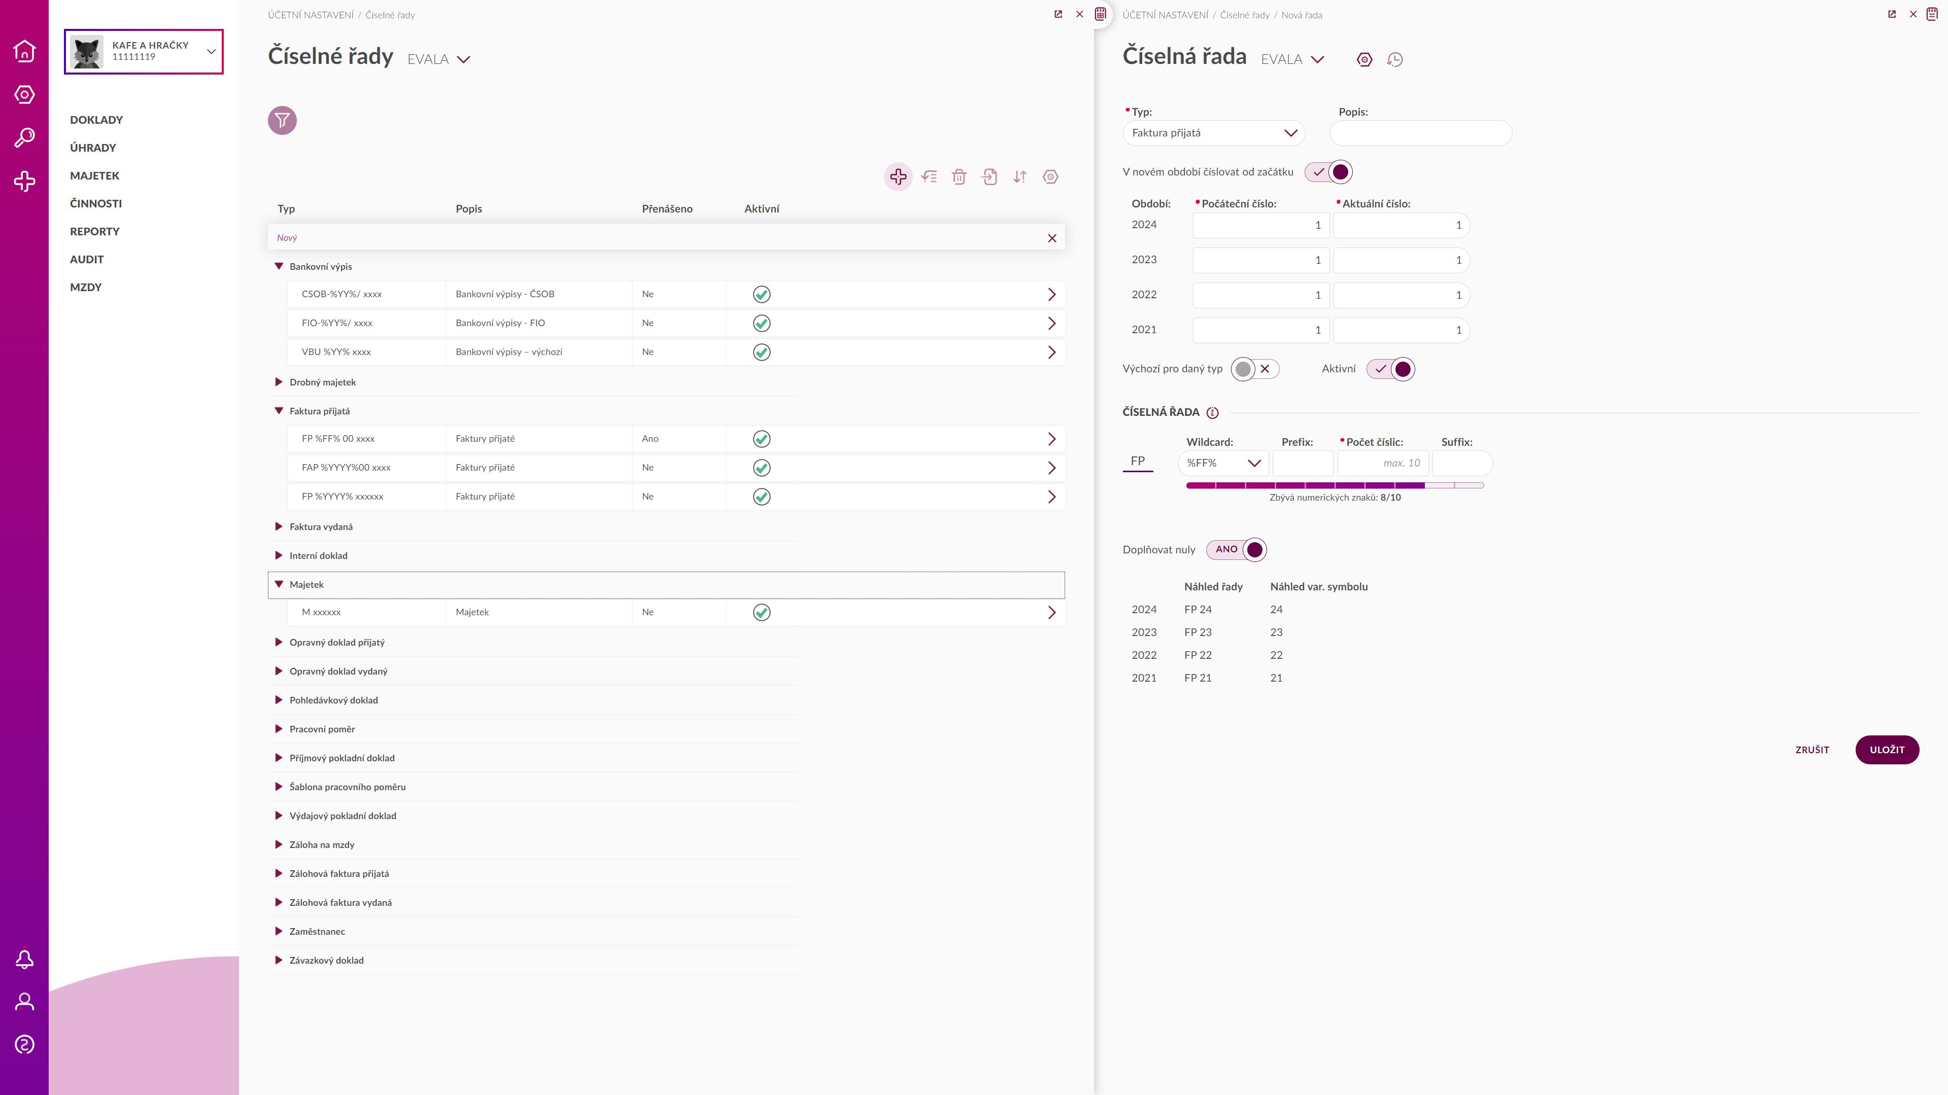
Task: Click the Prefix input field
Action: tap(1302, 463)
